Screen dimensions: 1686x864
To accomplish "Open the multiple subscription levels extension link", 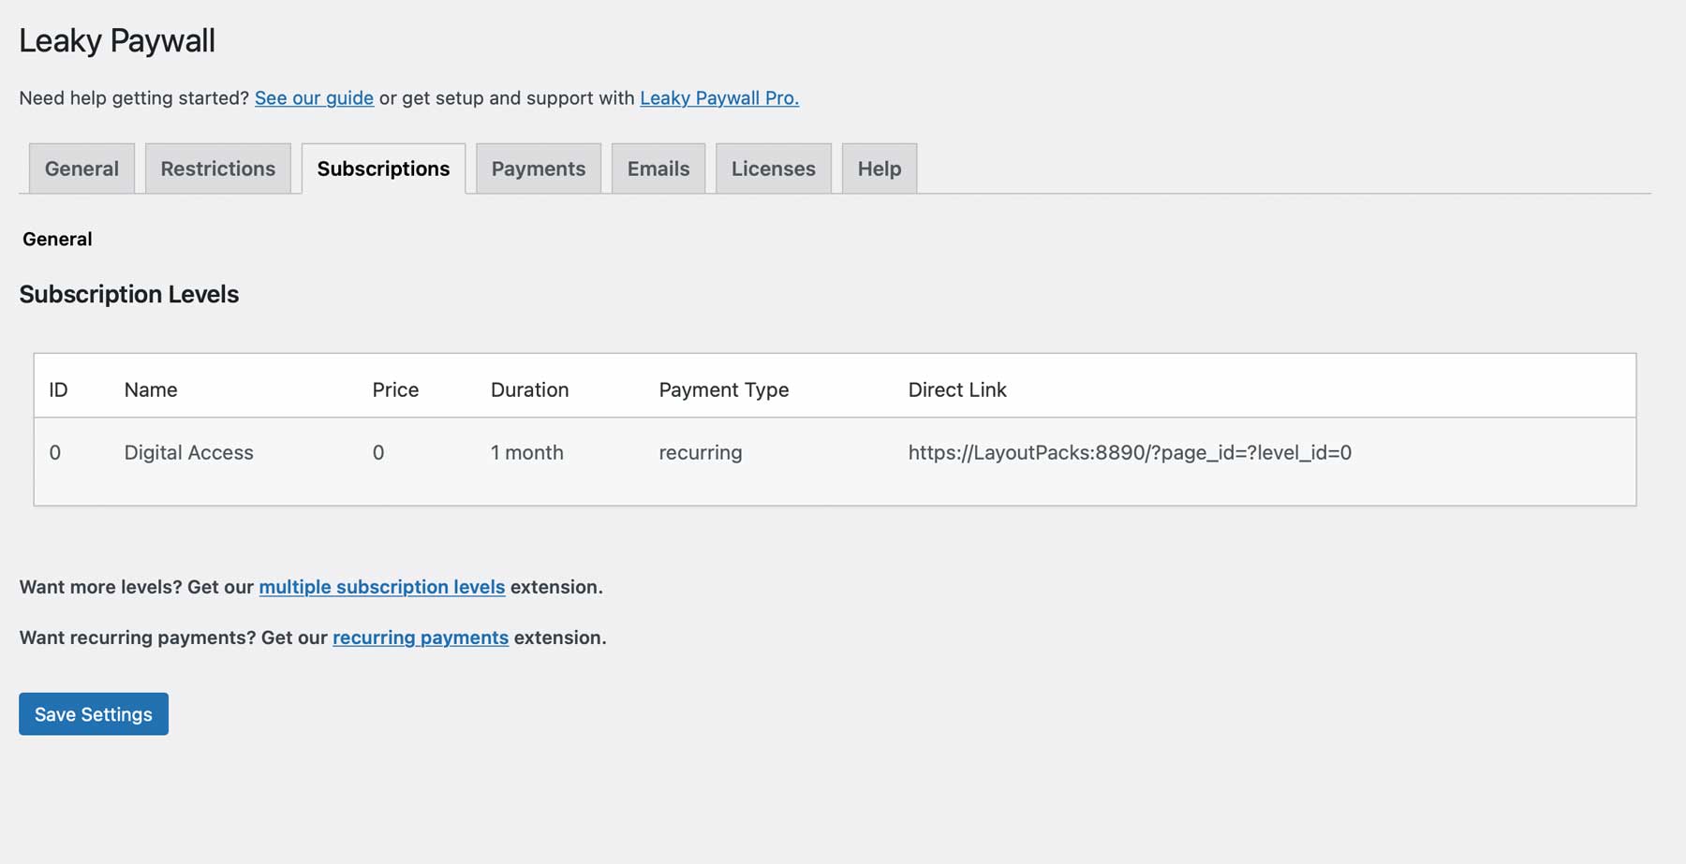I will tap(381, 587).
